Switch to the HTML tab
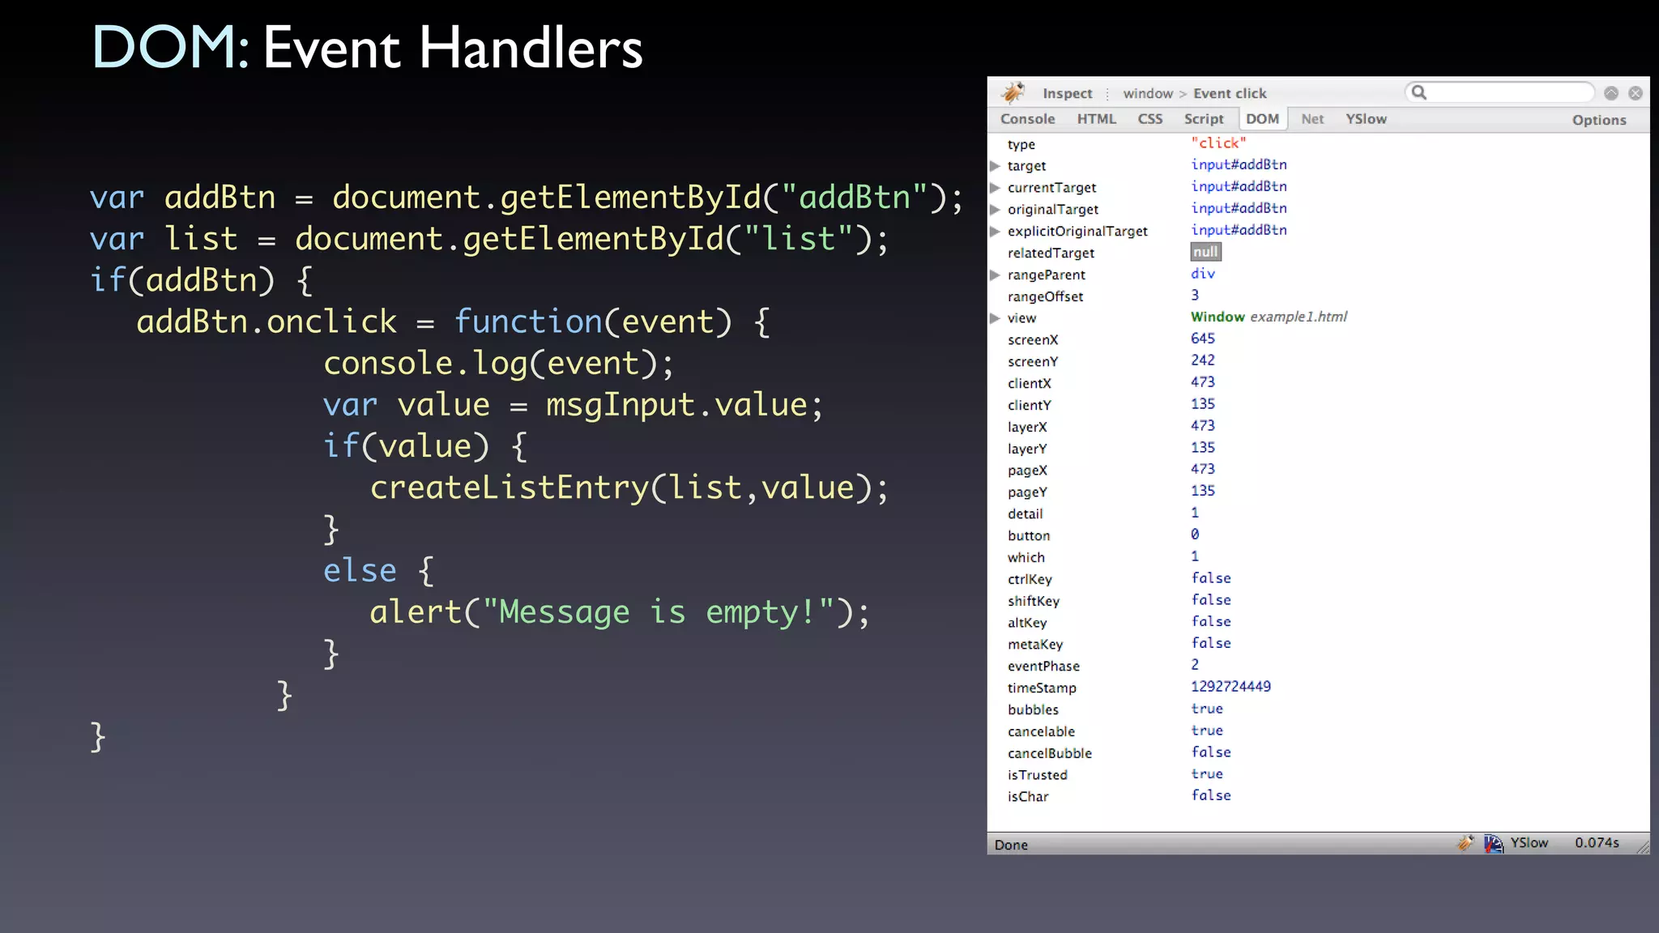 [1096, 119]
